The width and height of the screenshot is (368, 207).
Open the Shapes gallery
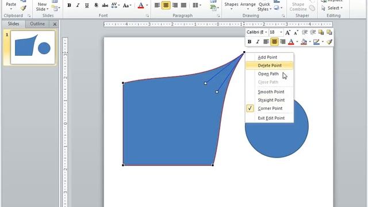click(231, 6)
